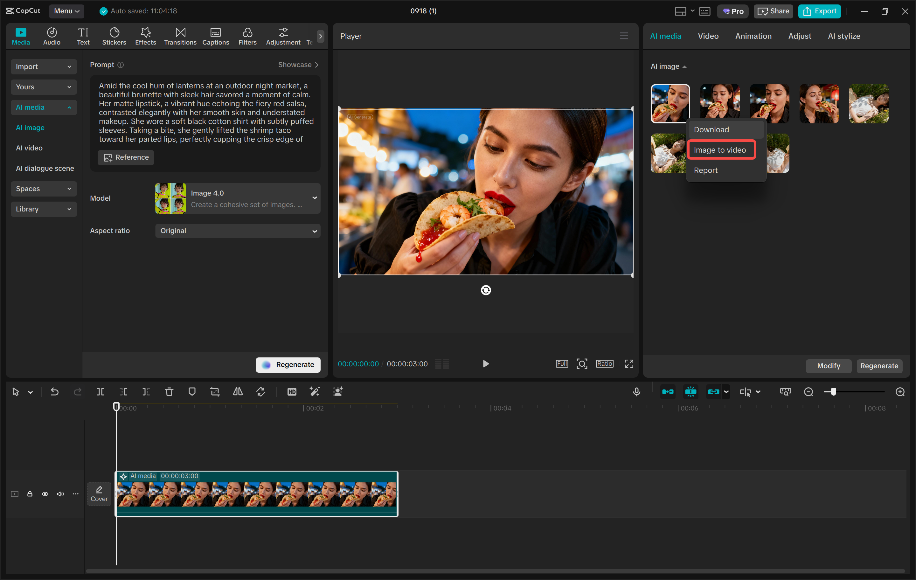Image resolution: width=916 pixels, height=580 pixels.
Task: Delete the selected clip with the trash icon
Action: point(169,392)
